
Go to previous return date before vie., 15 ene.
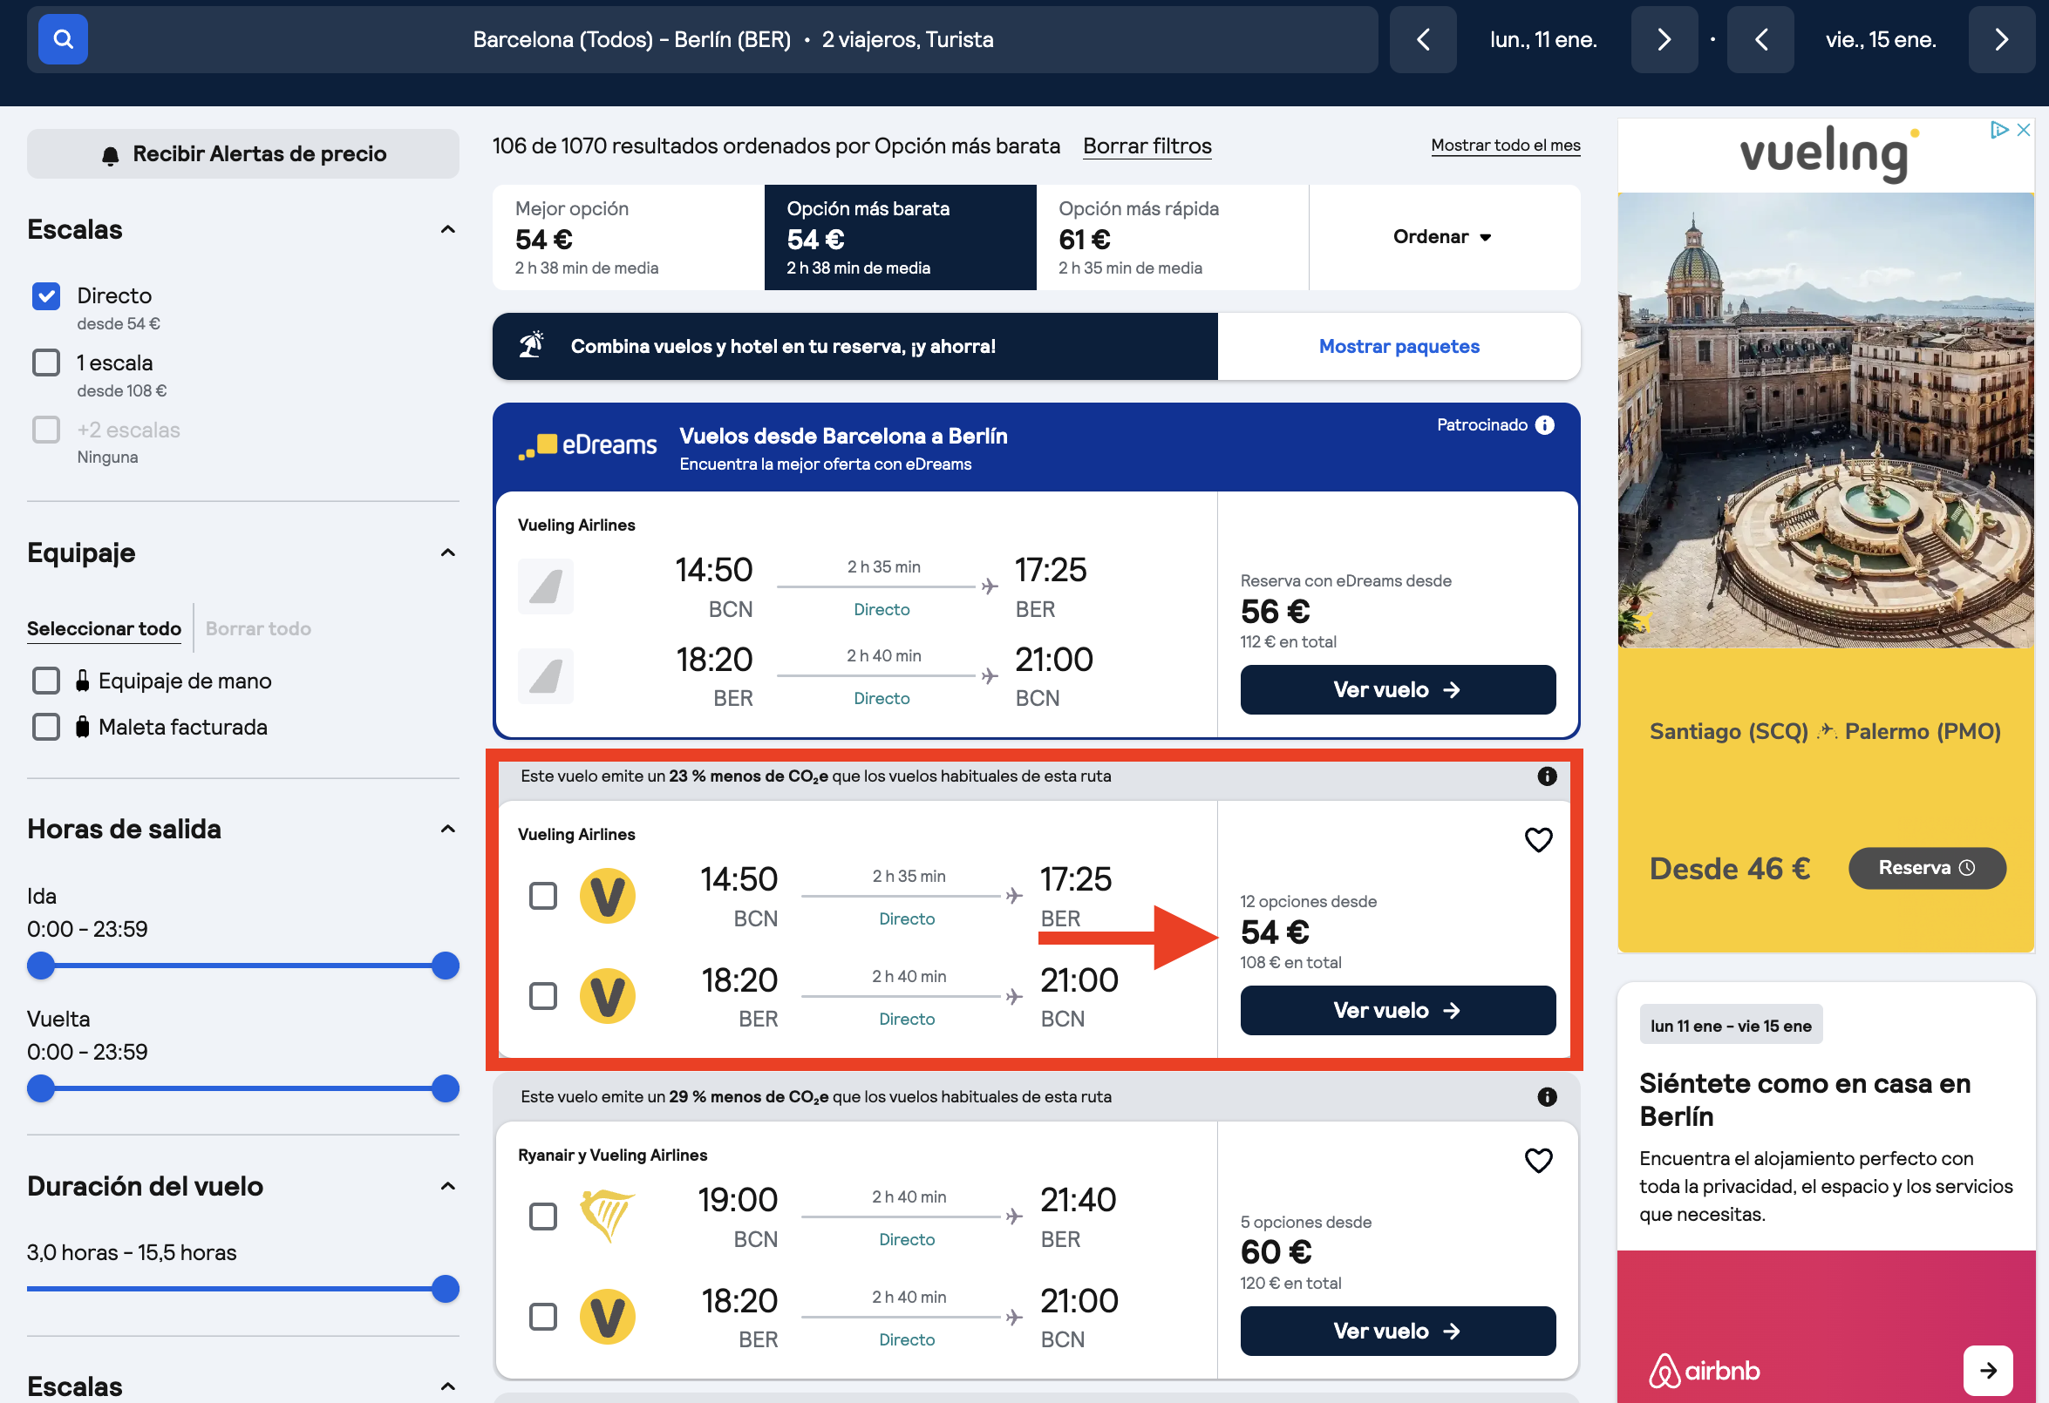click(x=1760, y=40)
